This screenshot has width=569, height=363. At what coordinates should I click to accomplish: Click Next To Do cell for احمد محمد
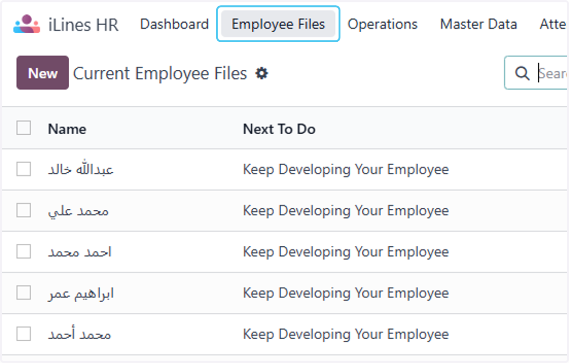[x=346, y=252]
